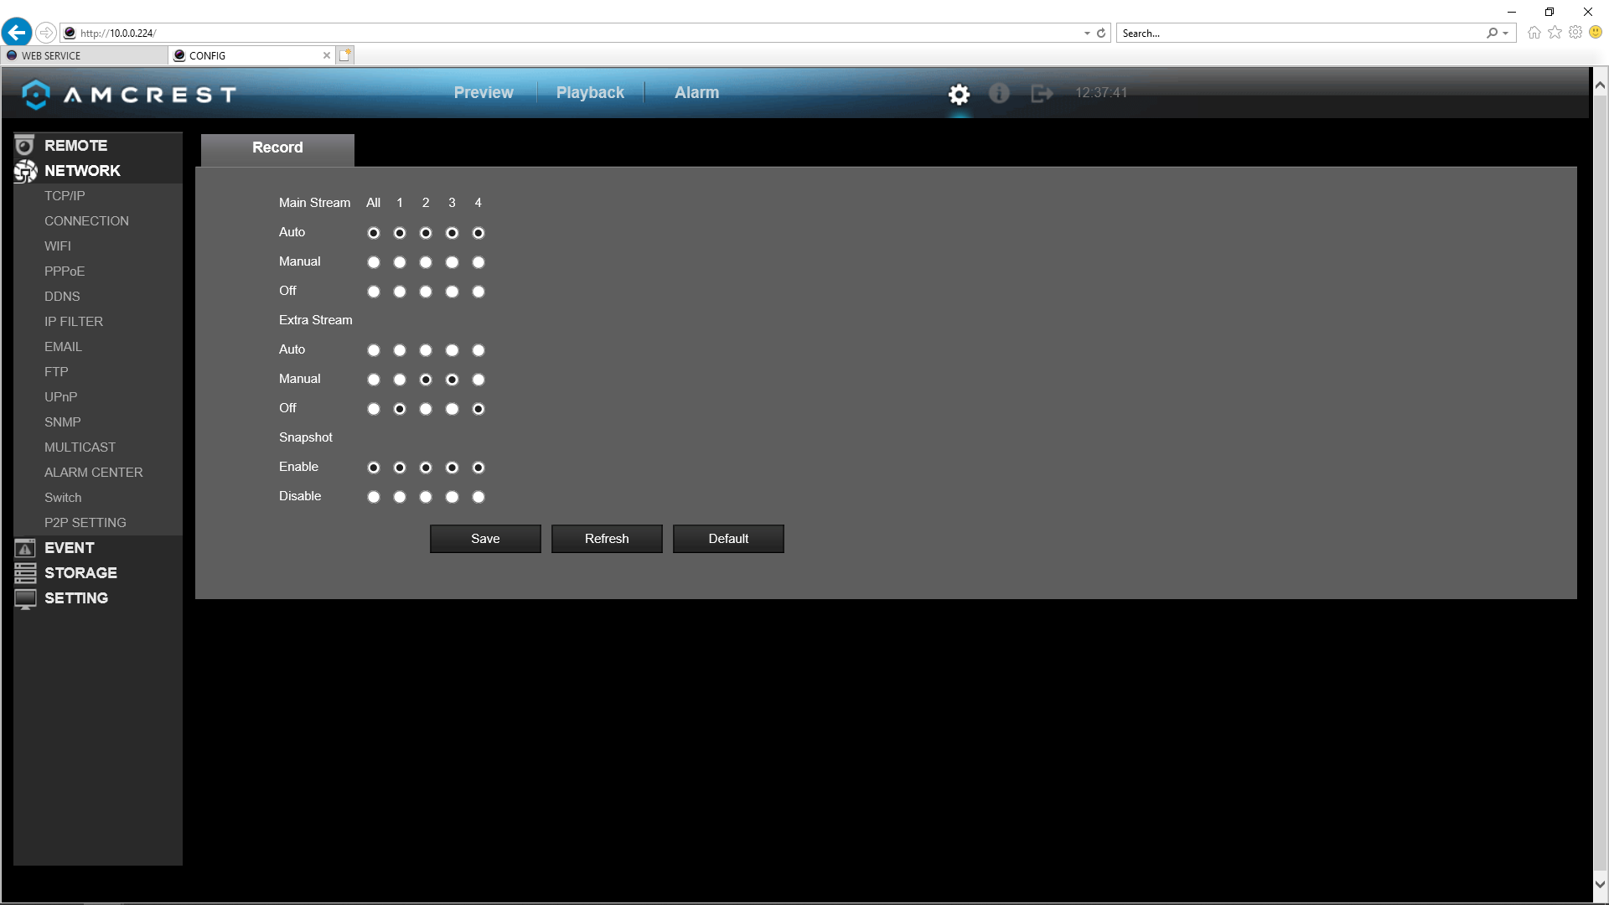1609x905 pixels.
Task: Open the TCP/IP network settings
Action: point(65,196)
